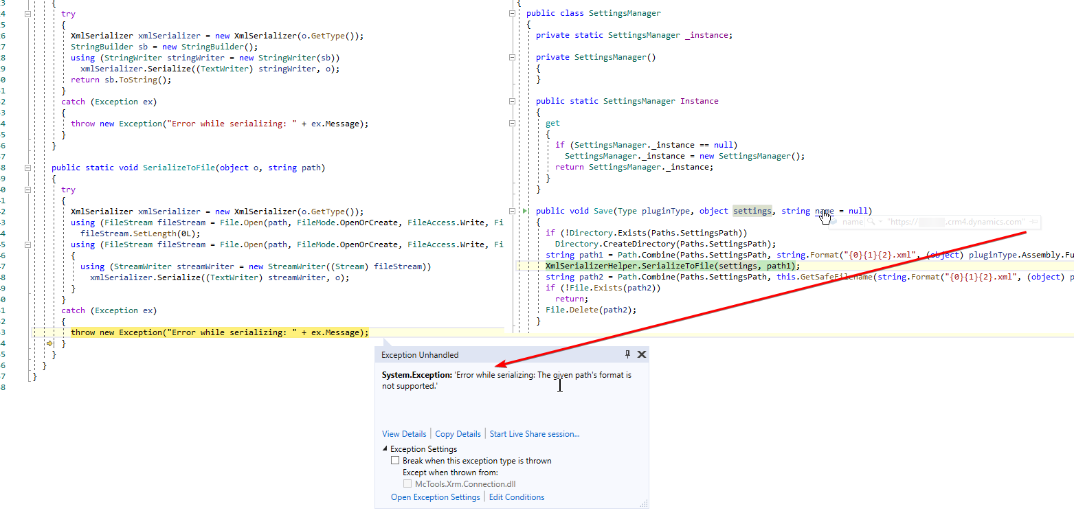Image resolution: width=1074 pixels, height=524 pixels.
Task: Open Exception Settings
Action: tap(435, 497)
